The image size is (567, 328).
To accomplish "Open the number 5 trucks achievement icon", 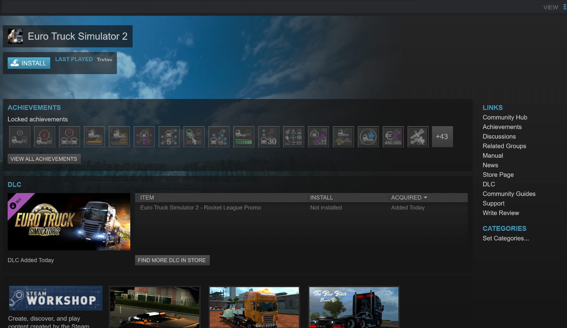I will point(169,136).
